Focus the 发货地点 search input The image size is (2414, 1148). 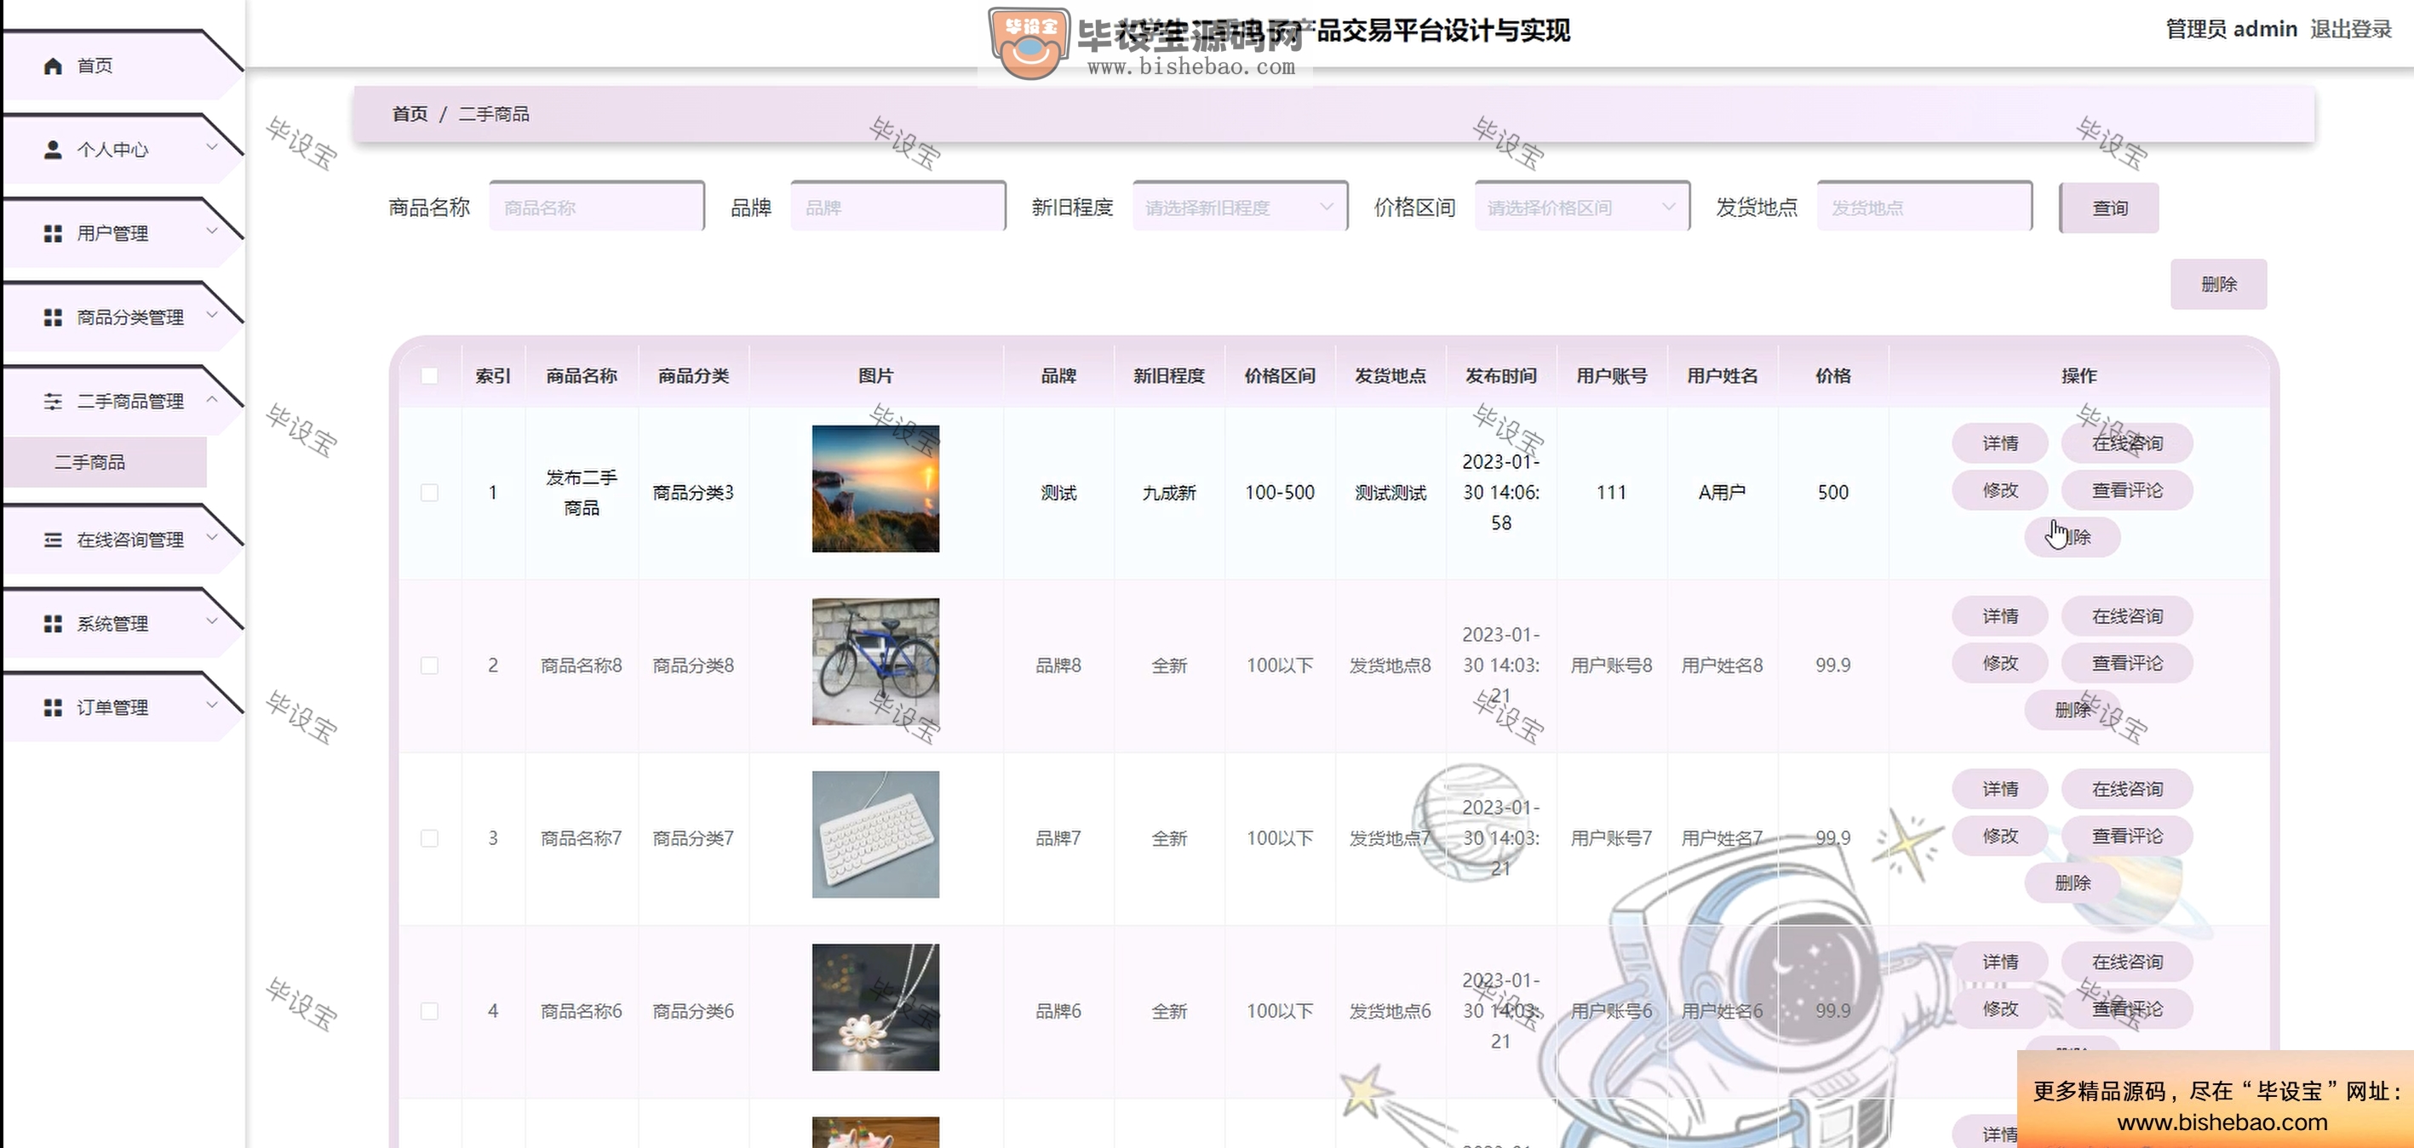[1925, 207]
